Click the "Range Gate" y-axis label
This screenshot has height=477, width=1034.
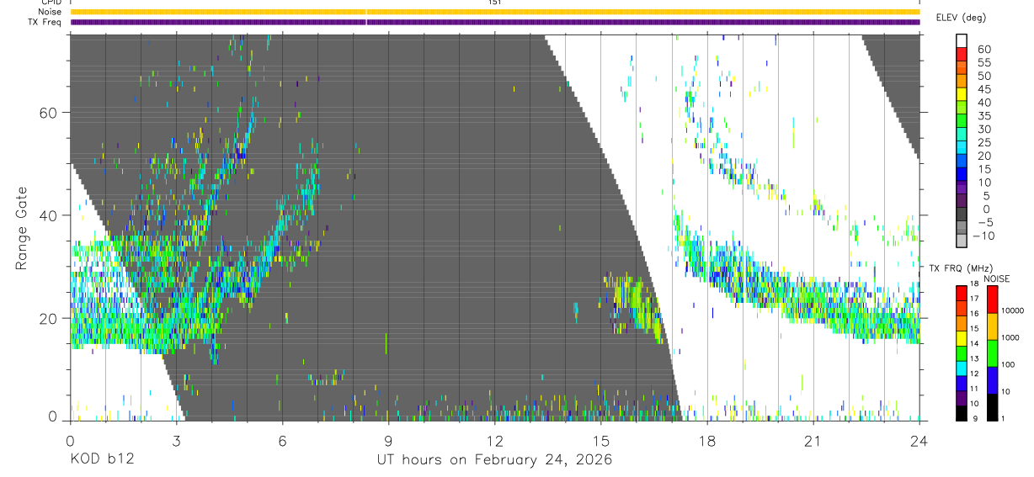(x=21, y=228)
